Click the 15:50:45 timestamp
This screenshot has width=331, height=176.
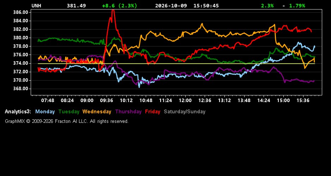tap(206, 6)
